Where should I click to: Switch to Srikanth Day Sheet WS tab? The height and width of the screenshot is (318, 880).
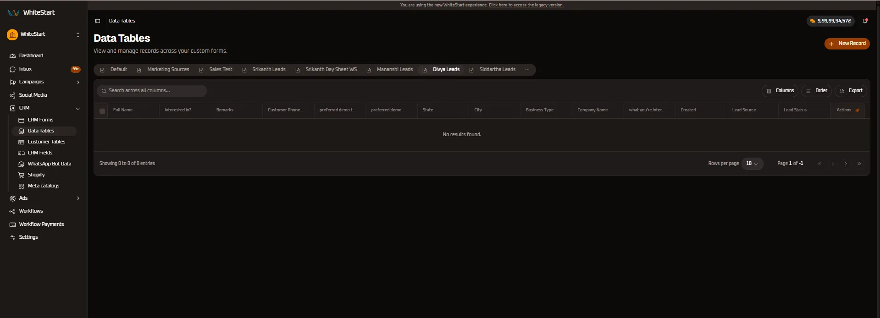326,70
